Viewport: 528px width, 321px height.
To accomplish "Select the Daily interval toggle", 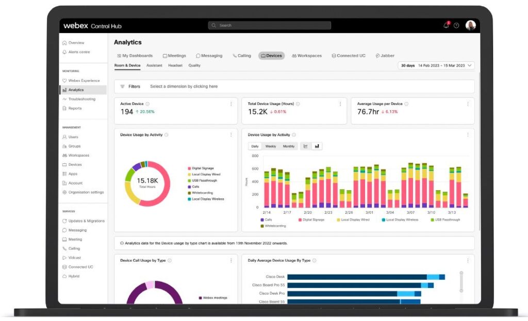I will (255, 146).
